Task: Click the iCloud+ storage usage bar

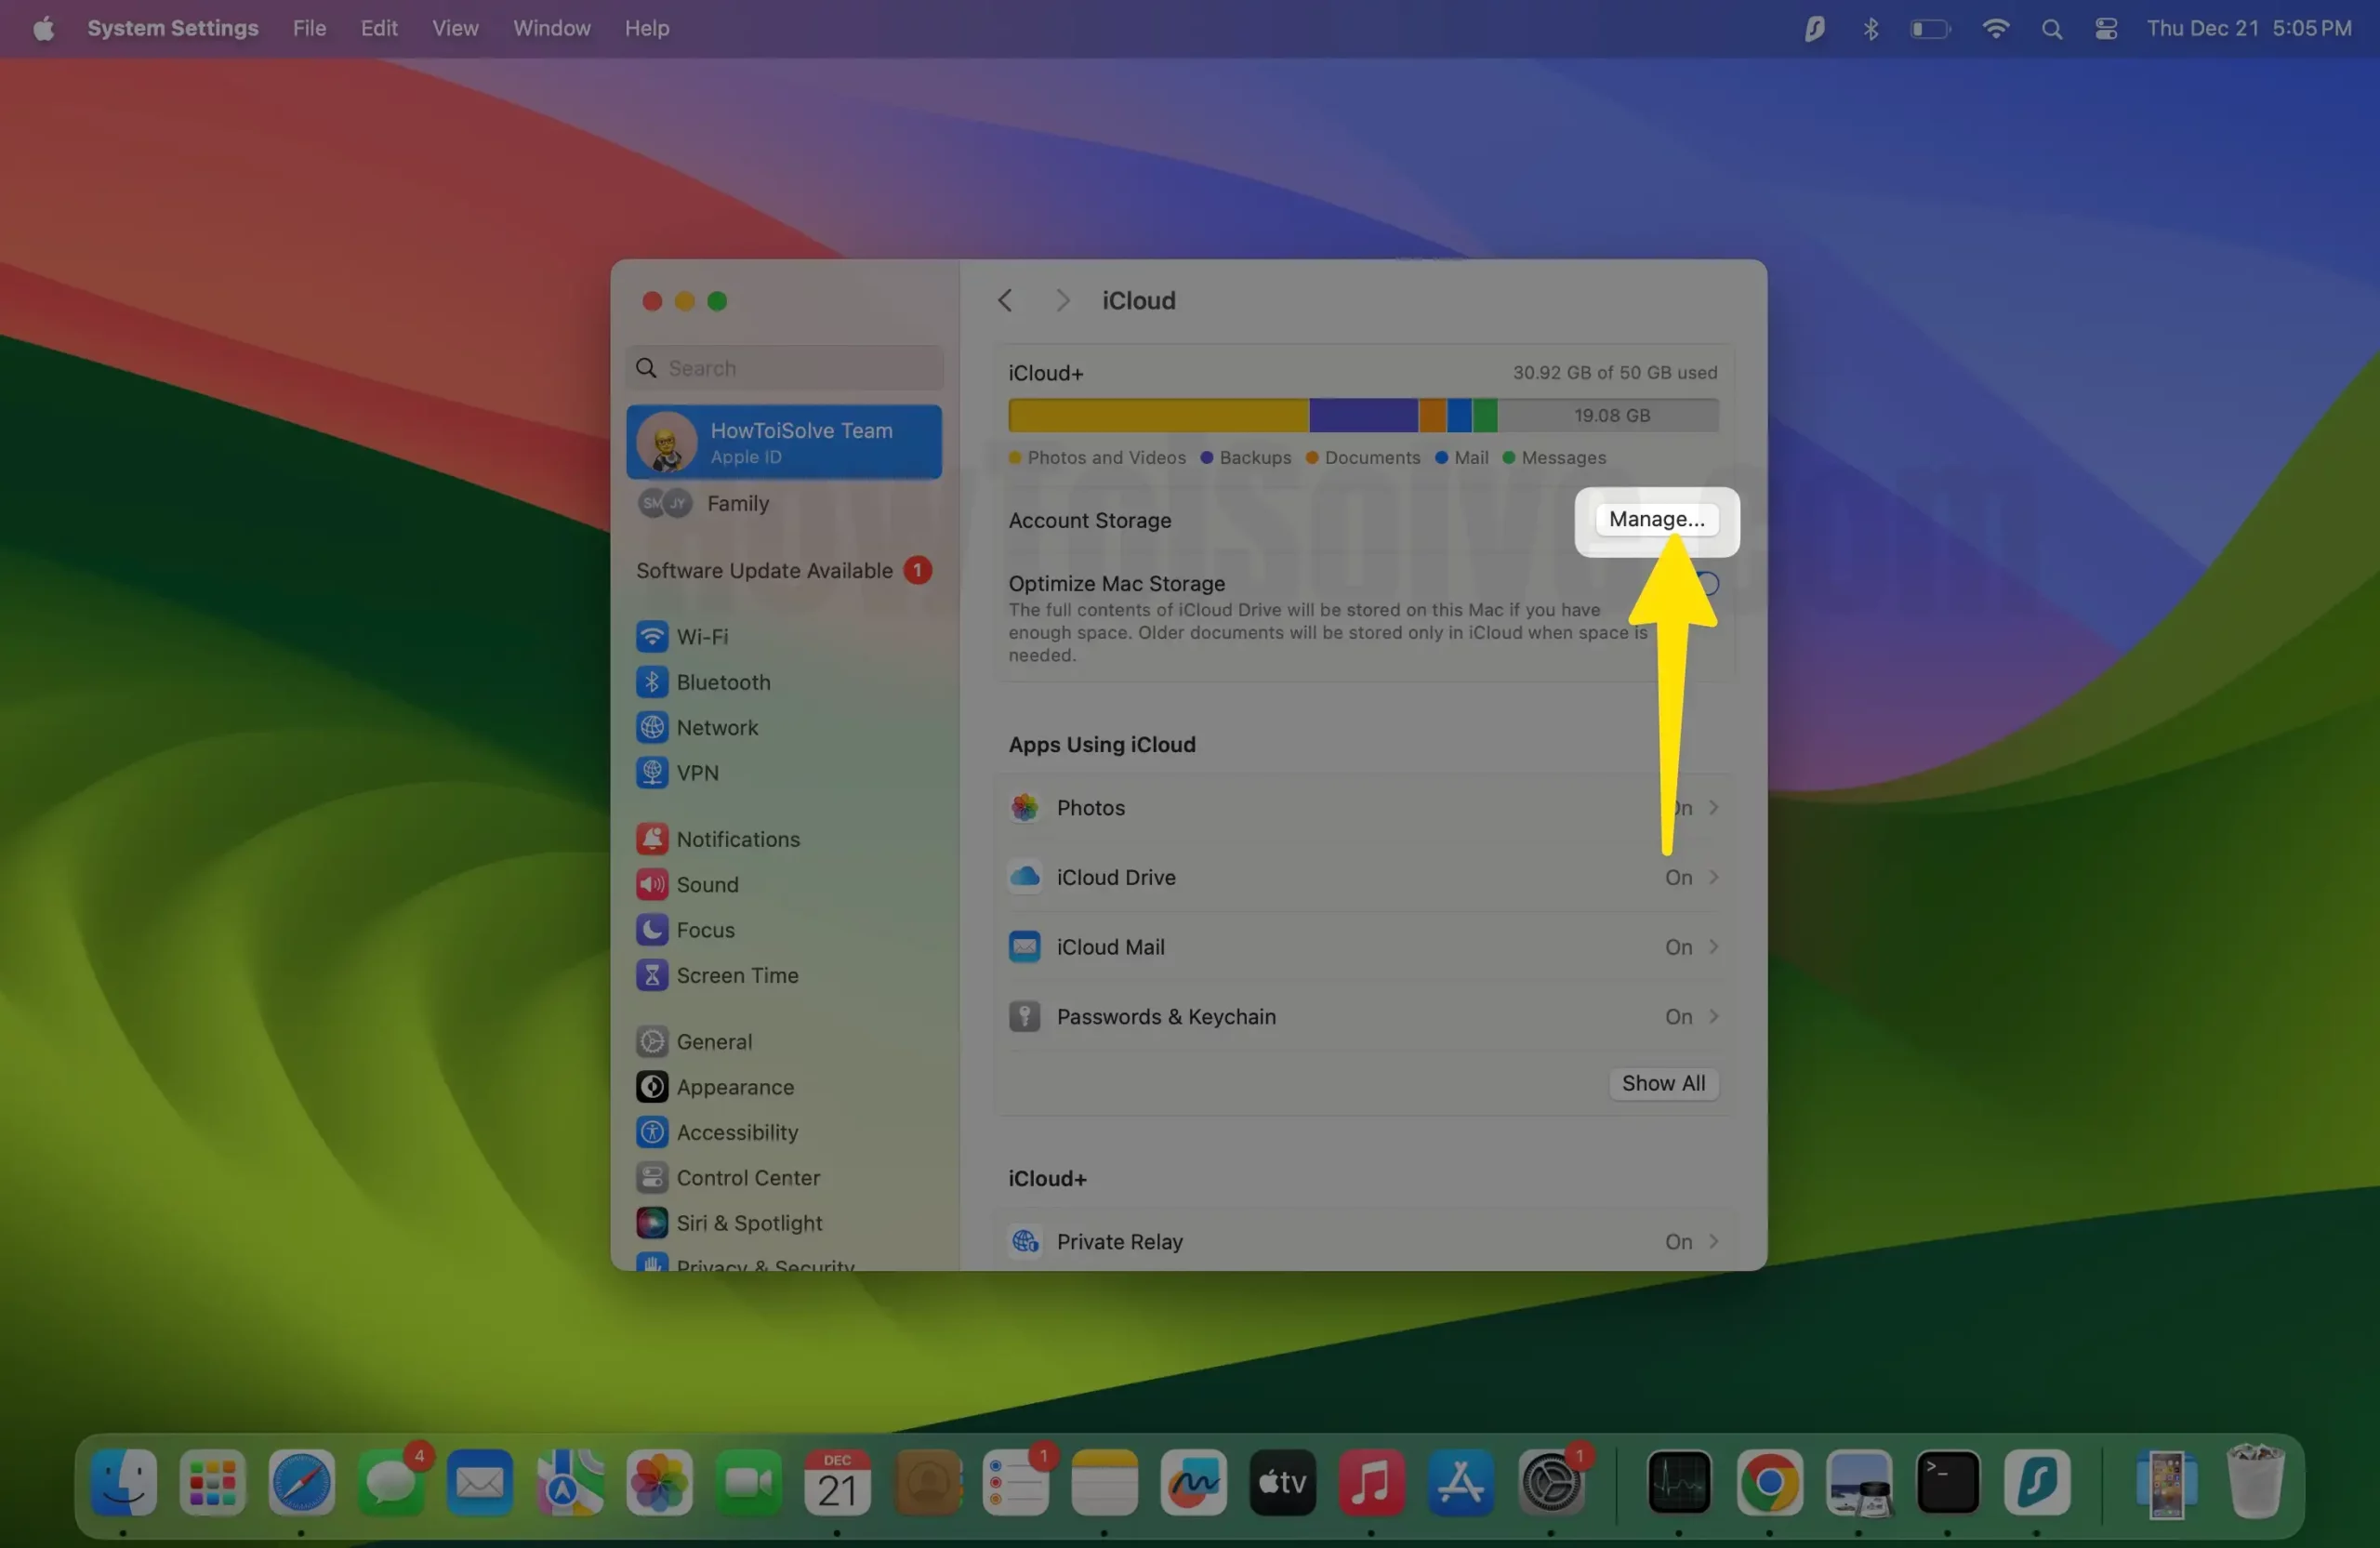Action: tap(1363, 415)
